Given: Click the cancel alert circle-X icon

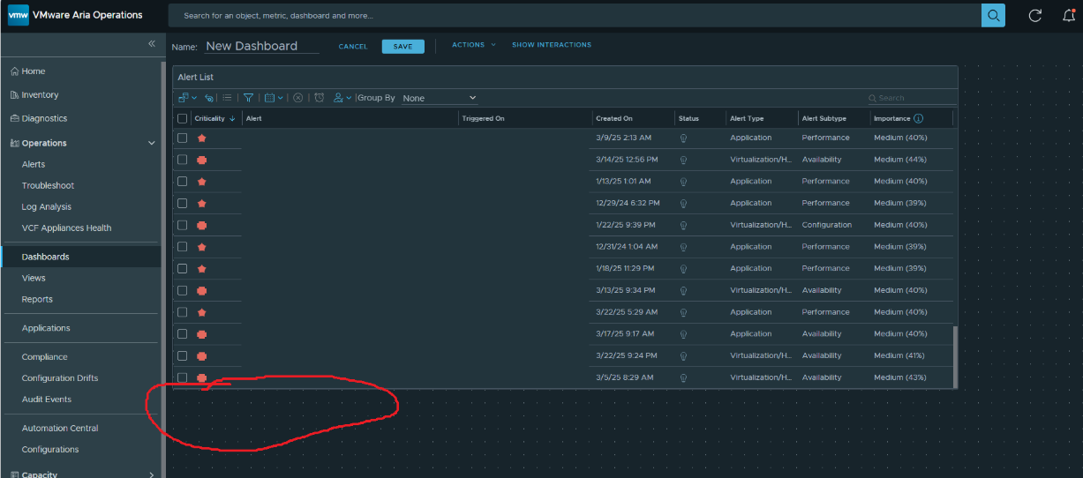Looking at the screenshot, I should pyautogui.click(x=298, y=98).
